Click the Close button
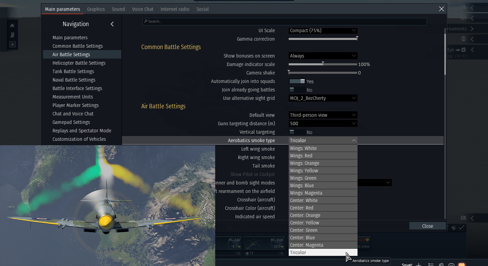The height and width of the screenshot is (266, 488). click(427, 226)
